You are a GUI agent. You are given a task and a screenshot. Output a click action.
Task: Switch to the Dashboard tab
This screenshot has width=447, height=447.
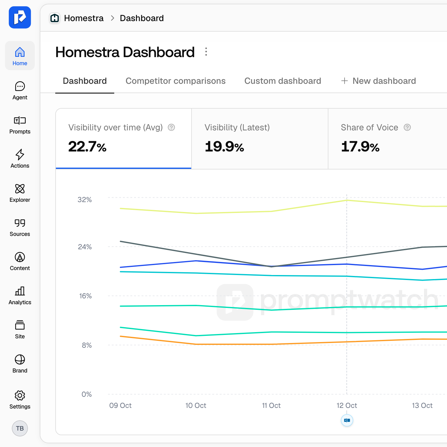[85, 81]
